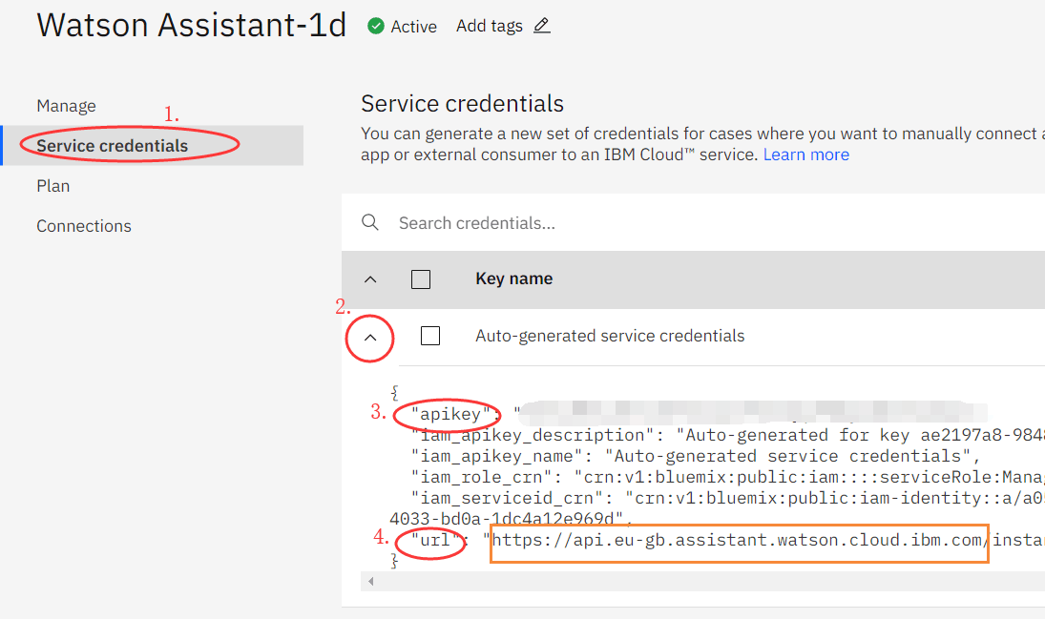Click the Watson Assistant-1d page title
1045x619 pixels.
(191, 26)
